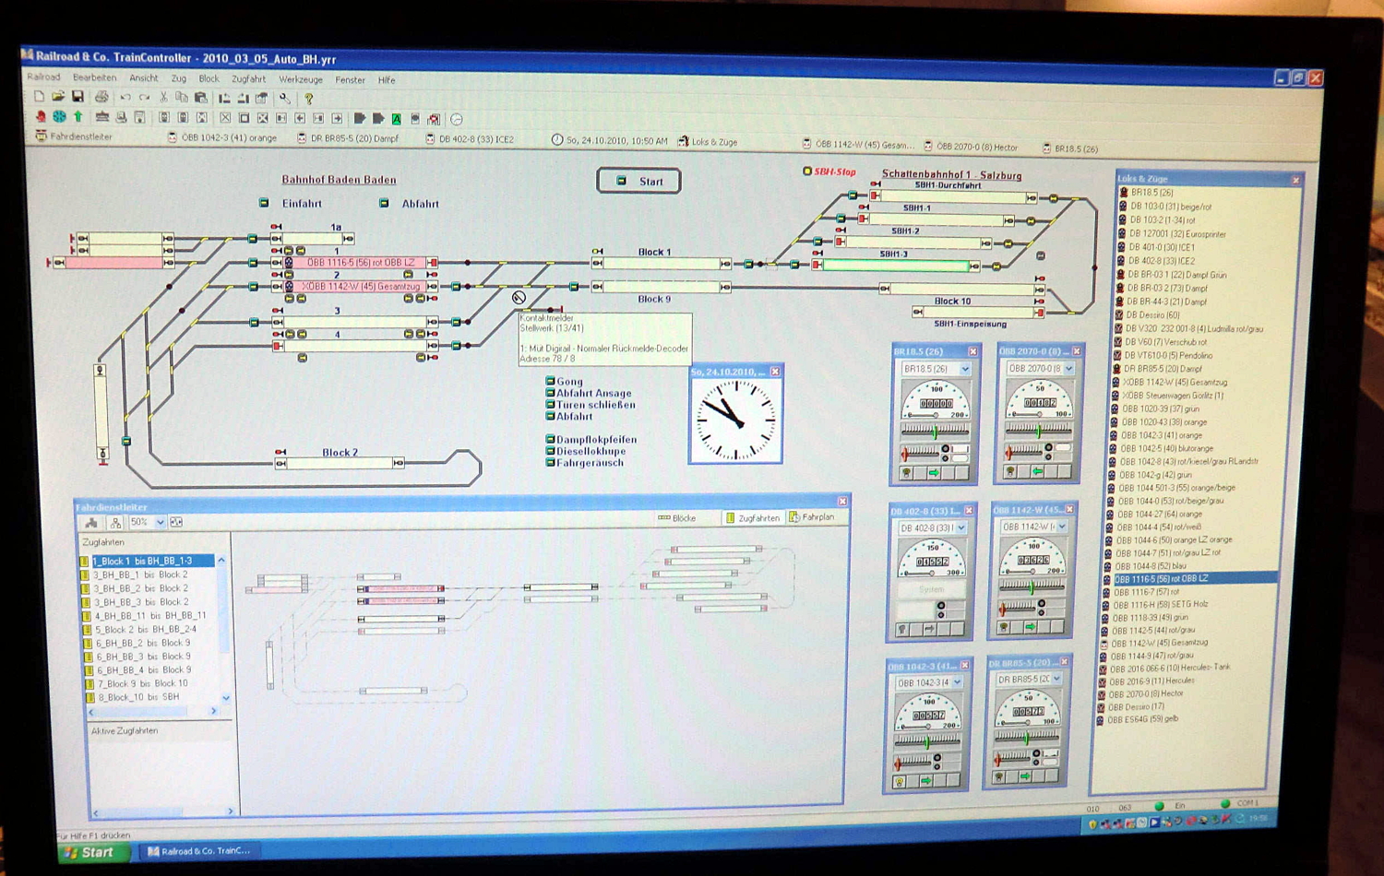Save layout using the floppy disk icon
The image size is (1384, 876).
(x=78, y=96)
